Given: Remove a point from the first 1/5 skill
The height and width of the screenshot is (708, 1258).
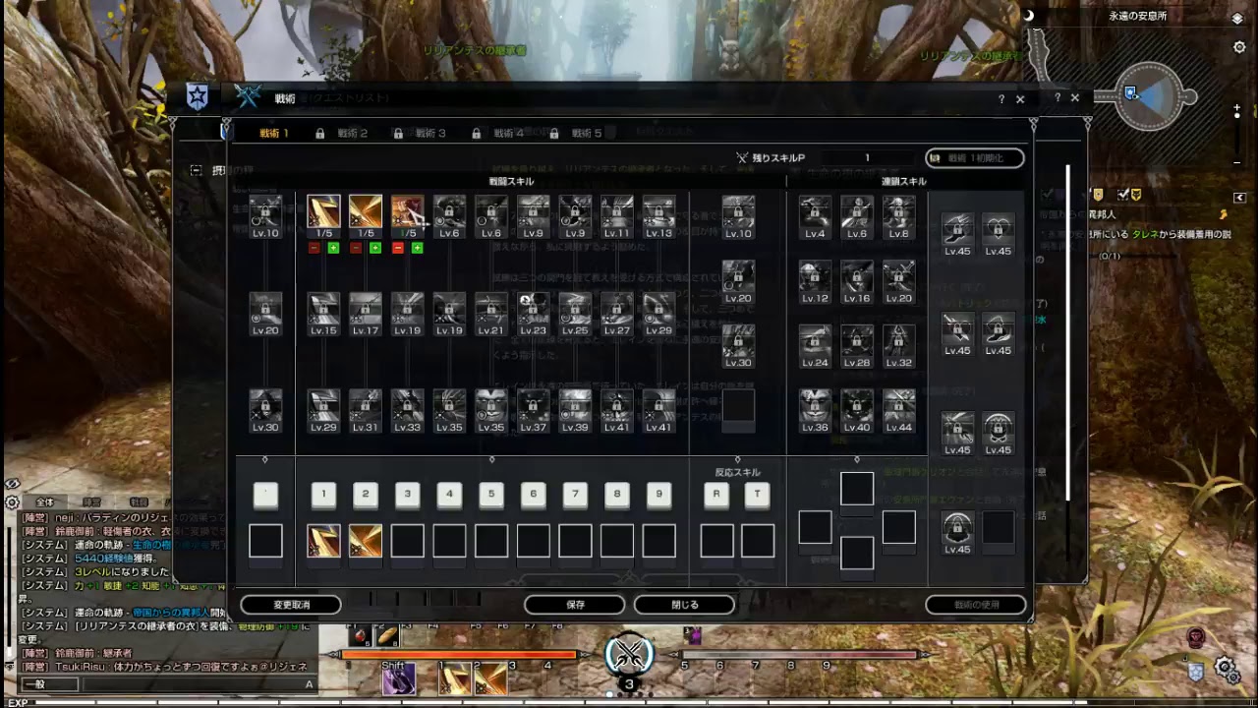Looking at the screenshot, I should coord(314,248).
